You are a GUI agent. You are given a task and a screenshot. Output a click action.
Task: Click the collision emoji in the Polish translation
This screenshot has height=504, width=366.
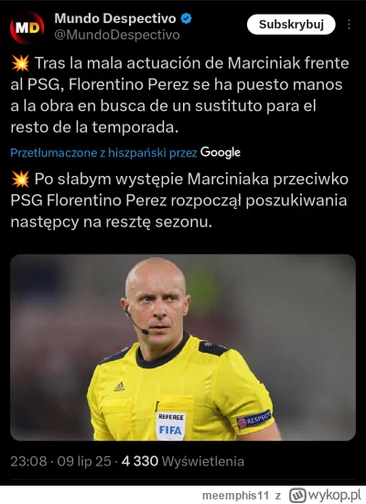20,179
